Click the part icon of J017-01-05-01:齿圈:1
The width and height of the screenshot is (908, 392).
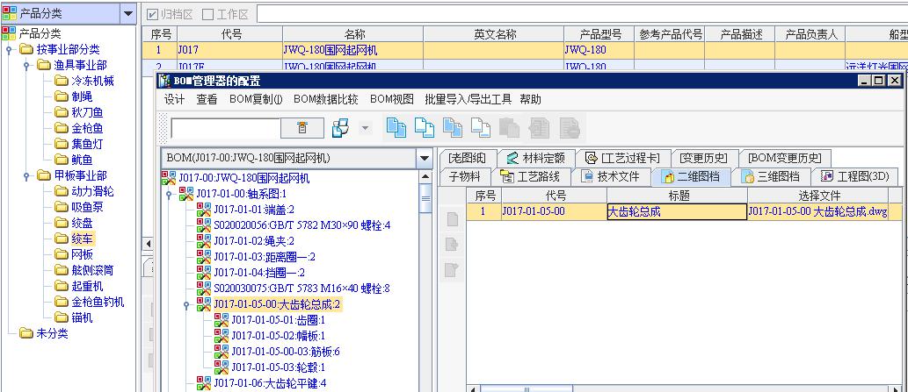pos(222,319)
